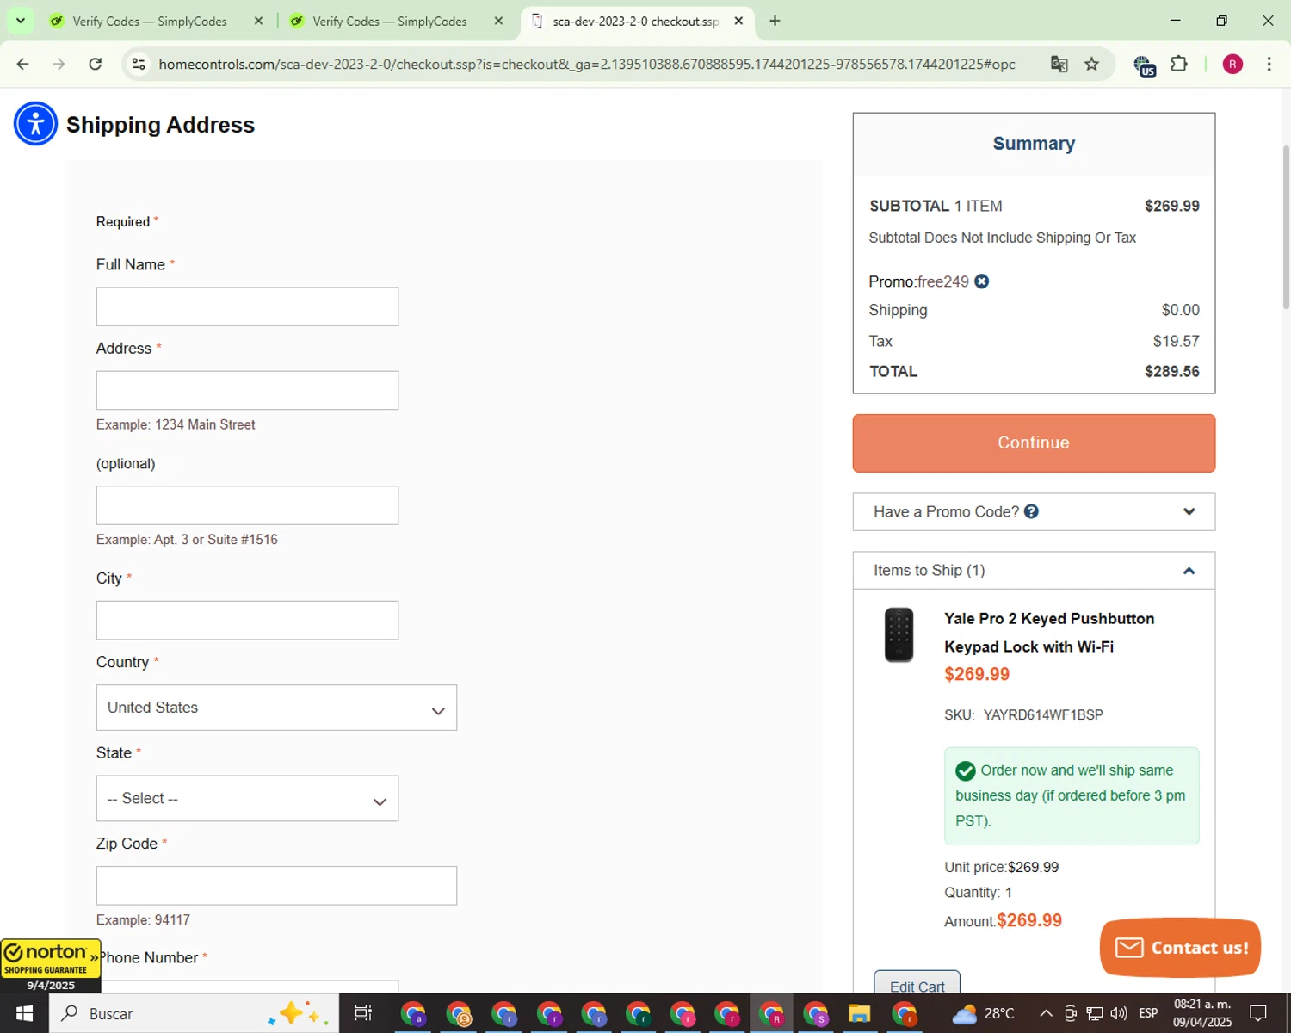Click into the required Address field

(x=247, y=390)
